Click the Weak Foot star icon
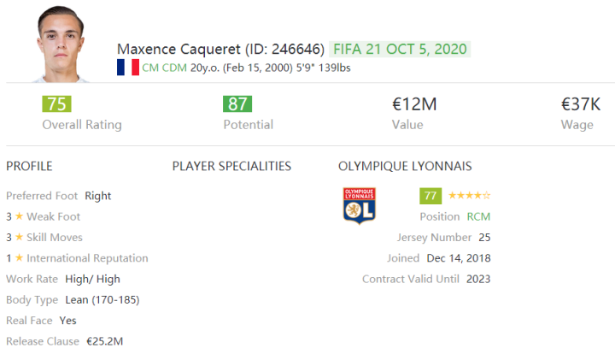615x354 pixels. pos(19,216)
